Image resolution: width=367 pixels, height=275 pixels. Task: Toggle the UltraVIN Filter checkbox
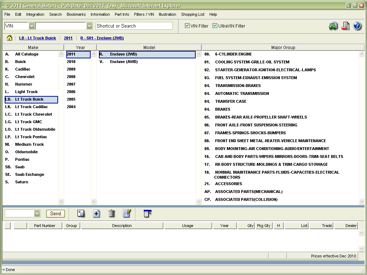click(215, 26)
